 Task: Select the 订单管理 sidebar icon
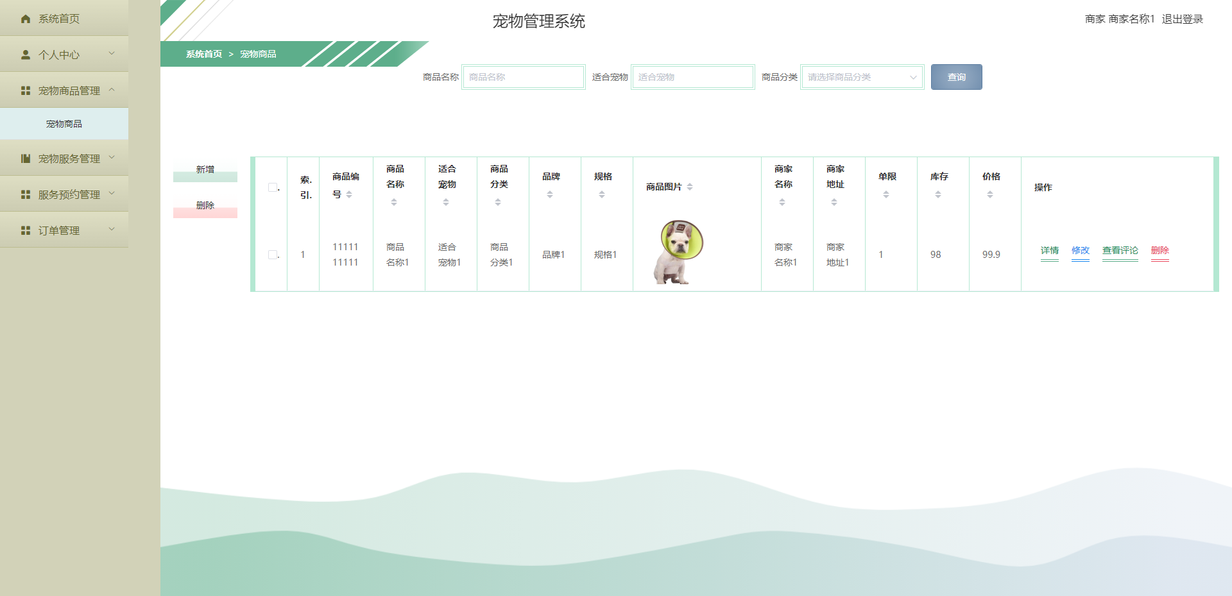(x=24, y=230)
